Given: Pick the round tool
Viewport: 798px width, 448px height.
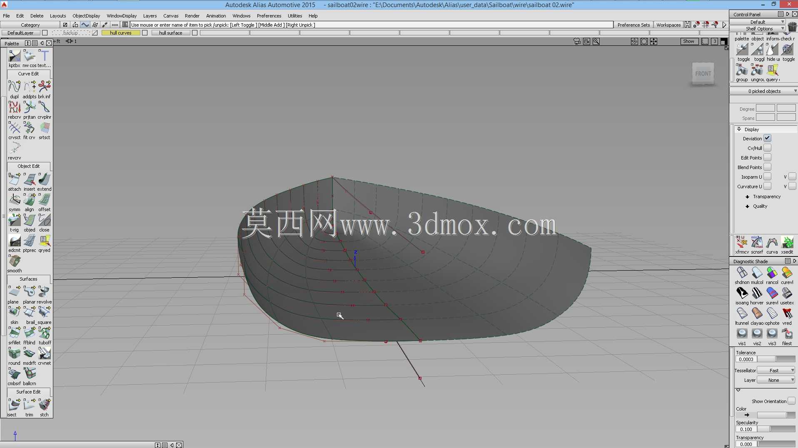Looking at the screenshot, I should click(x=14, y=353).
